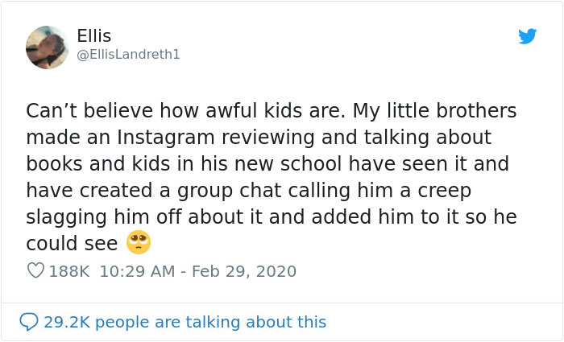The image size is (564, 342).
Task: Click the reply speech bubble icon
Action: (29, 322)
